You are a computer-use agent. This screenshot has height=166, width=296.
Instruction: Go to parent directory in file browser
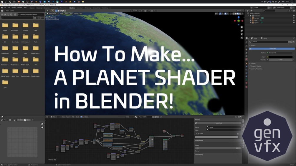click(8, 14)
